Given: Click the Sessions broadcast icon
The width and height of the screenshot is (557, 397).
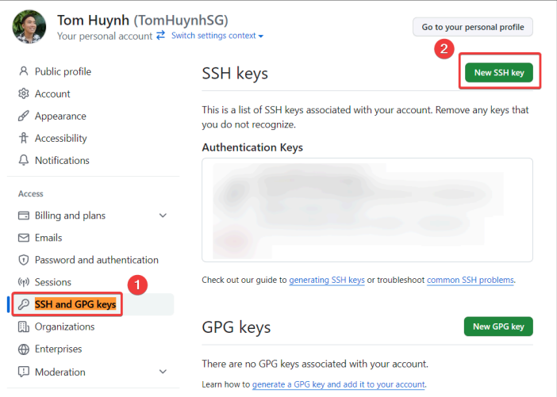Looking at the screenshot, I should (24, 282).
